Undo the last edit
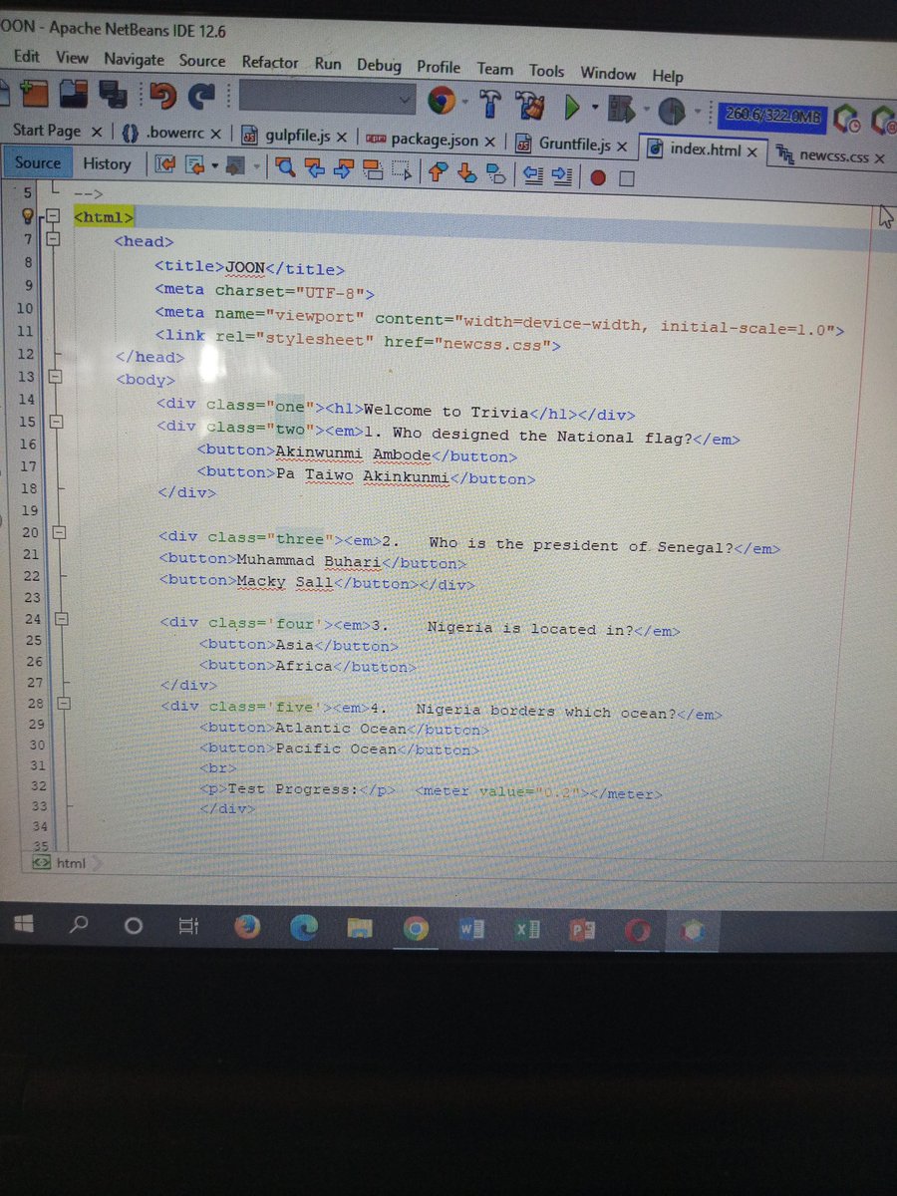Viewport: 897px width, 1196px height. pyautogui.click(x=162, y=97)
